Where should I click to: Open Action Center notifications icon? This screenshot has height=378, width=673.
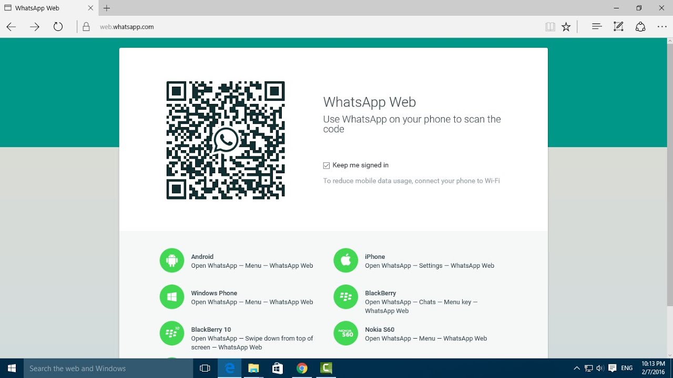[x=613, y=369]
